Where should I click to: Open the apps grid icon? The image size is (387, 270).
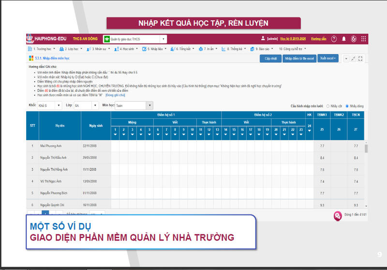pos(364,39)
